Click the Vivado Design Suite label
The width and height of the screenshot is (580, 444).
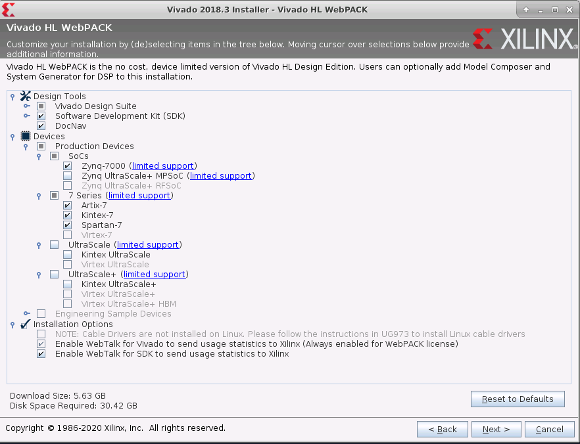[96, 106]
